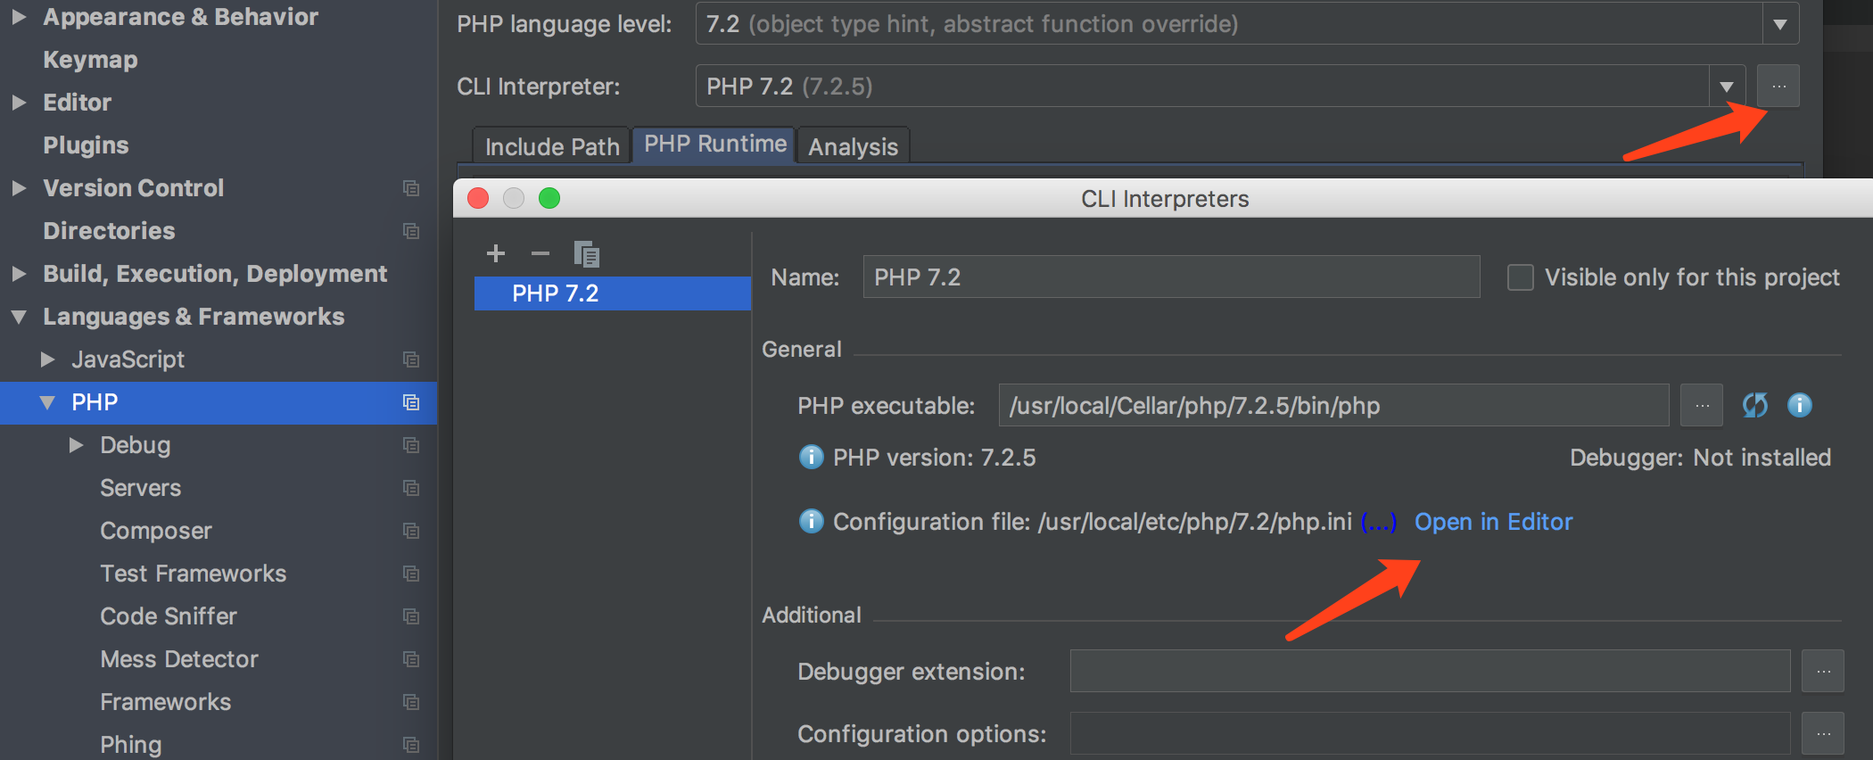Switch to the Analysis tab
This screenshot has height=760, width=1873.
point(853,146)
